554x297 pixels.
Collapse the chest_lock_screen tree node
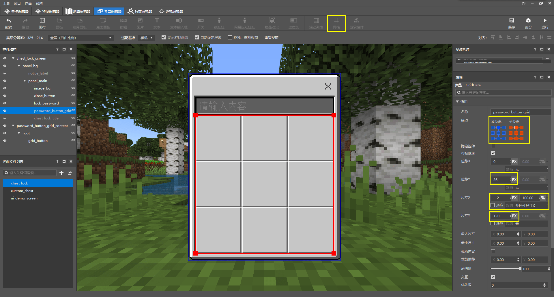point(13,58)
